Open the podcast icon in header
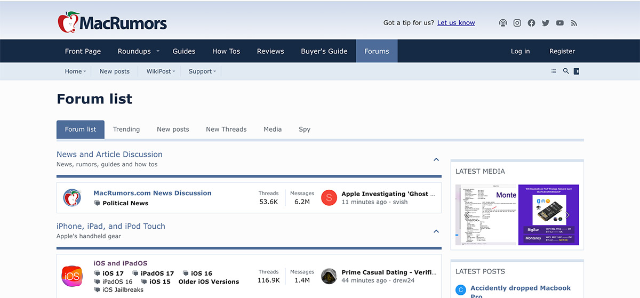This screenshot has width=640, height=298. click(503, 23)
